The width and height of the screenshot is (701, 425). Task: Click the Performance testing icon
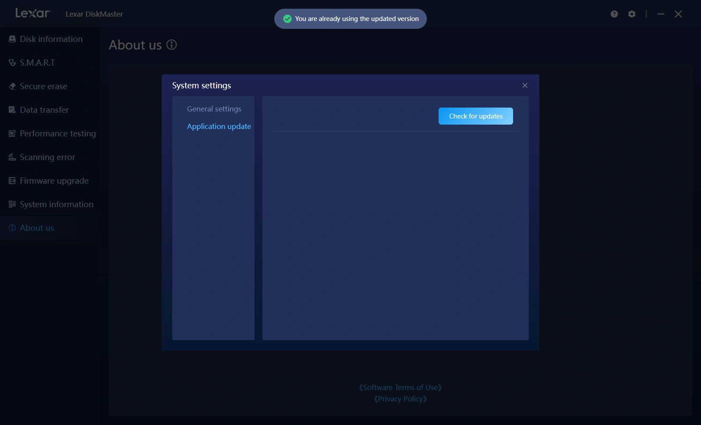pyautogui.click(x=12, y=133)
